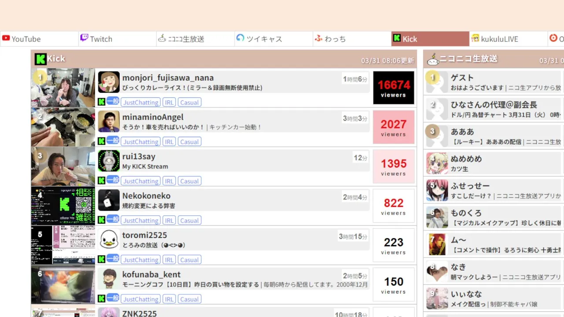The image size is (564, 317).
Task: Click JustChatting tag on monjori_fujisawa_nana row
Action: (141, 102)
